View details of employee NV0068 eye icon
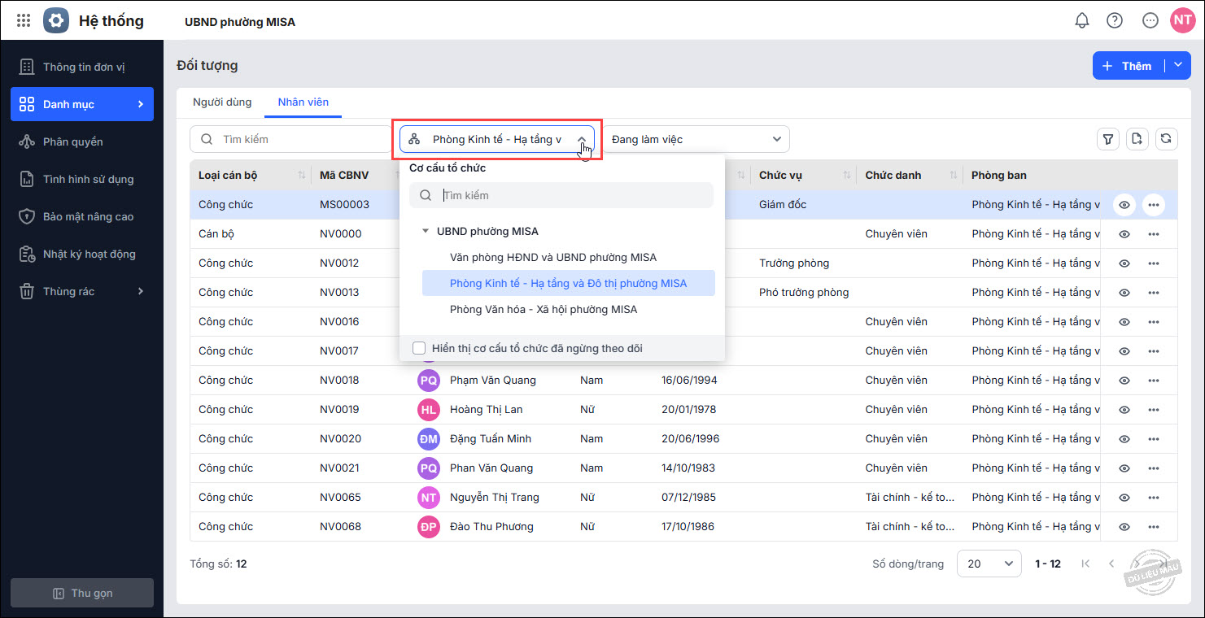This screenshot has height=618, width=1205. click(1124, 527)
